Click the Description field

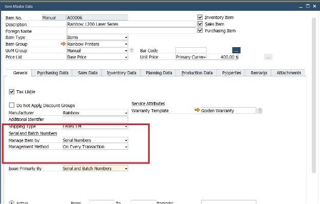tap(131, 24)
